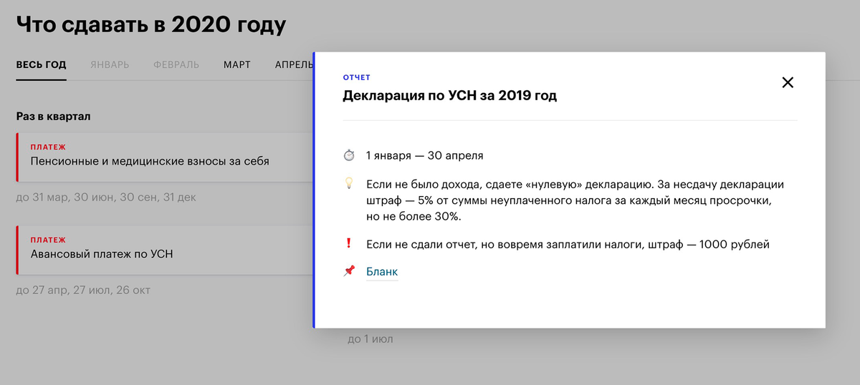Viewport: 860px width, 385px height.
Task: Click the fine text about 1000 рублей
Action: point(568,245)
